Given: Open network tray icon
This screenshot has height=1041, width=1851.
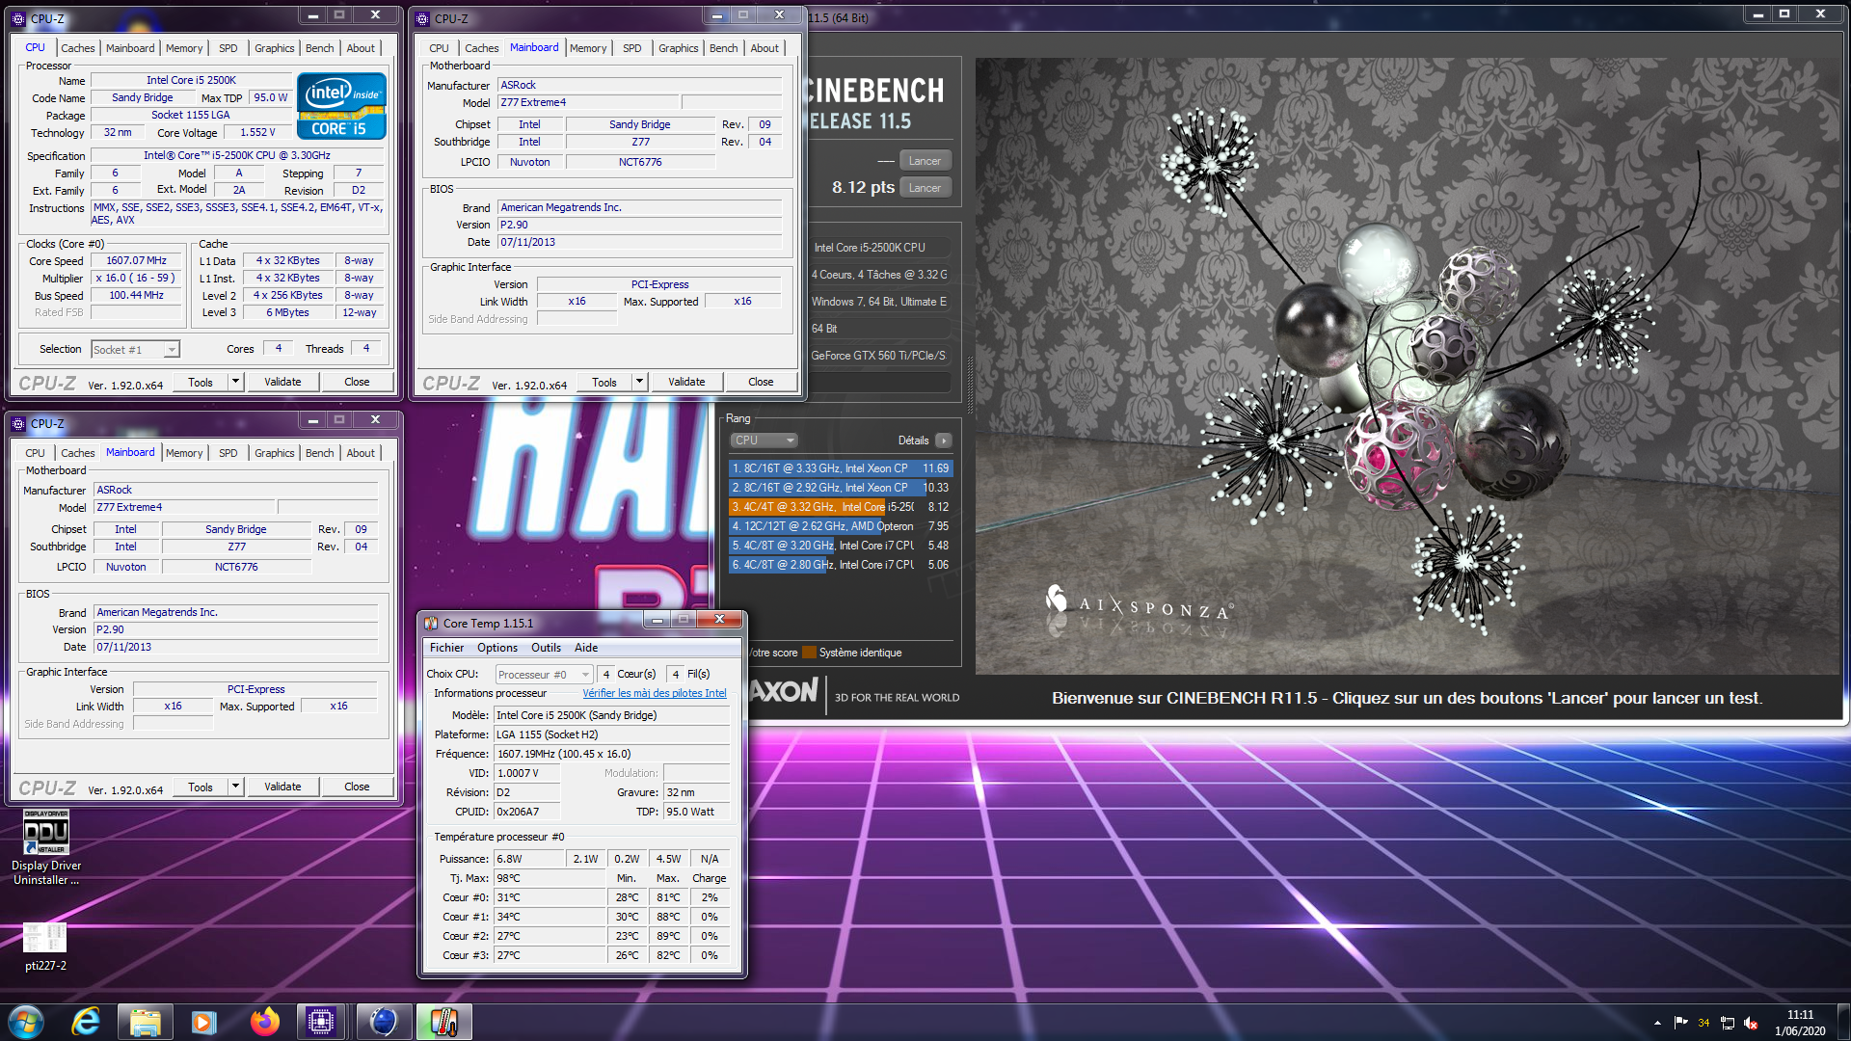Looking at the screenshot, I should click(1728, 1023).
